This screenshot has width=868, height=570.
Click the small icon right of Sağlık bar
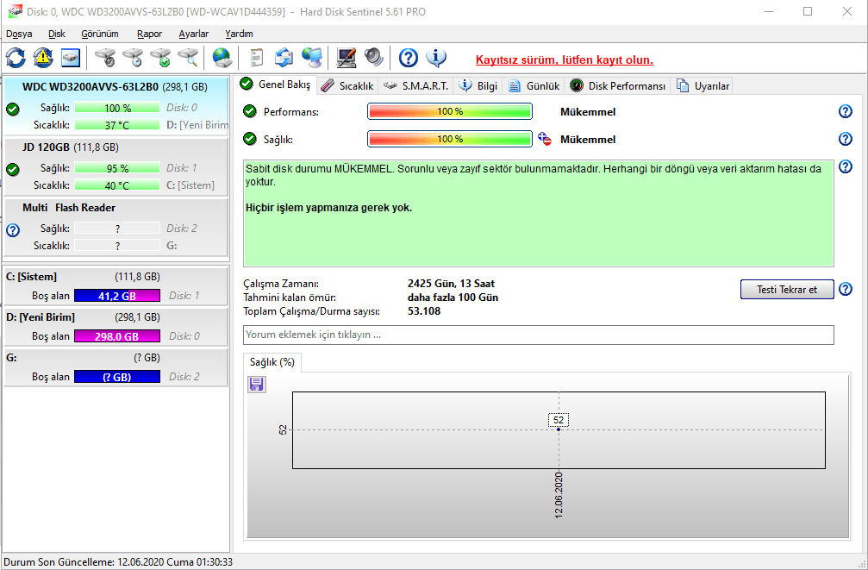point(545,139)
